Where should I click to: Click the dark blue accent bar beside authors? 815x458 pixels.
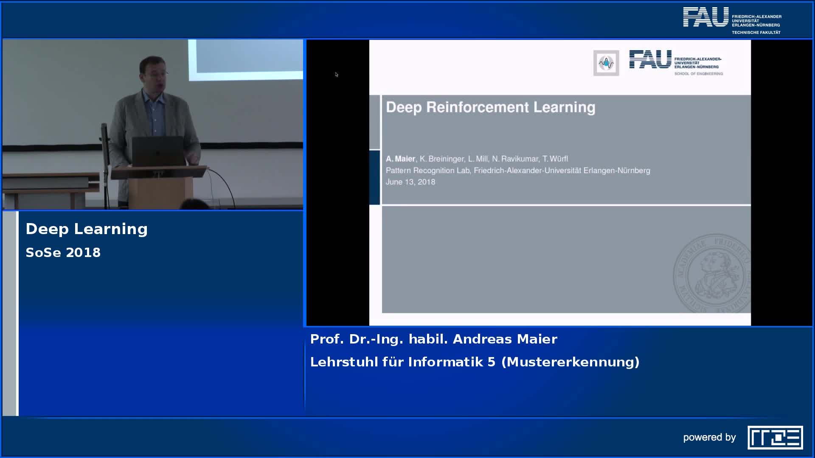374,177
